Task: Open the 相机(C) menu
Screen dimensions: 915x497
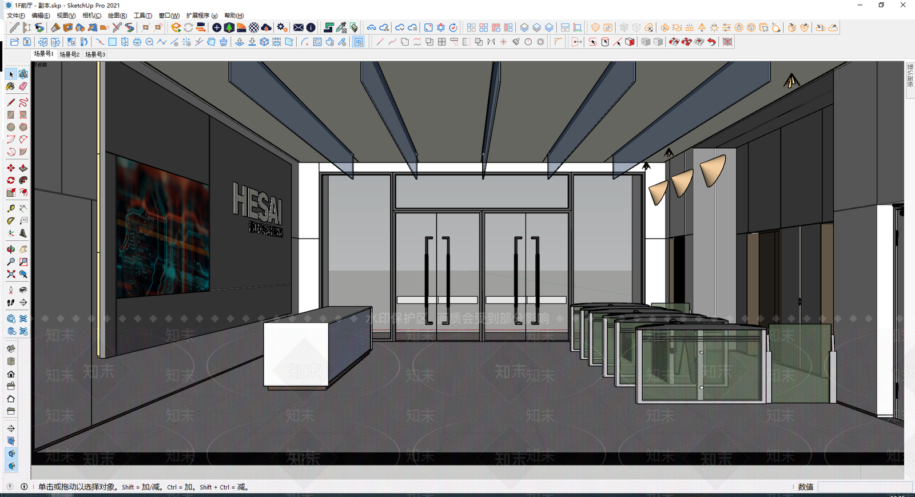Action: 91,15
